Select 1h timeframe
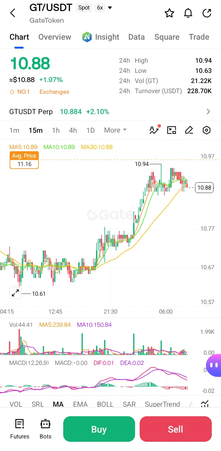Viewport: 221px width, 451px height. point(56,130)
